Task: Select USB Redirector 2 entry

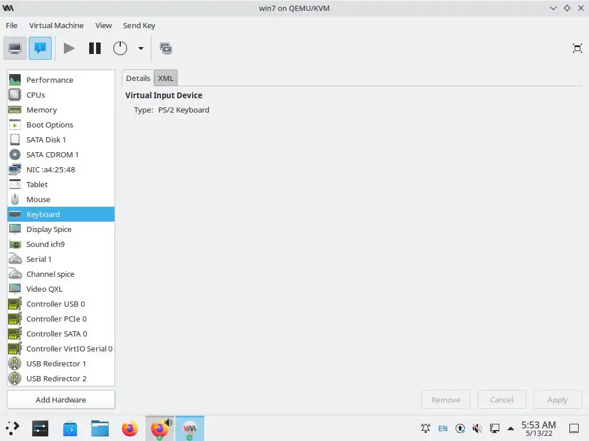Action: (61, 378)
